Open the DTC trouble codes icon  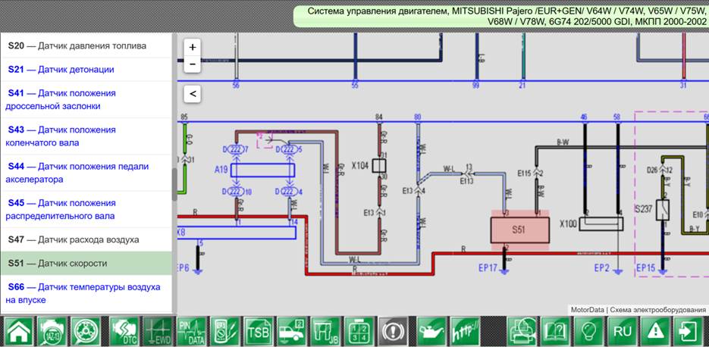[x=124, y=332]
